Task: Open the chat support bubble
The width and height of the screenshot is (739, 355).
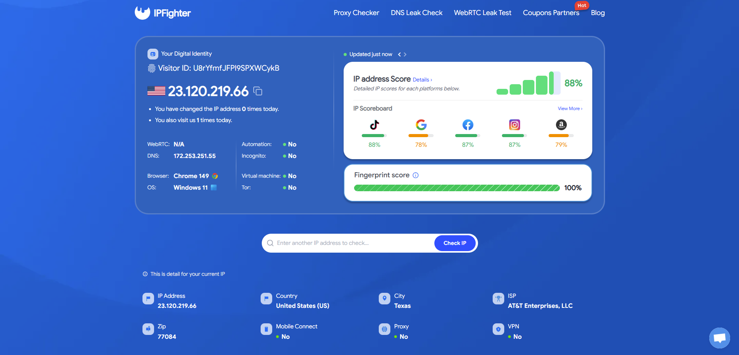Action: pos(719,338)
